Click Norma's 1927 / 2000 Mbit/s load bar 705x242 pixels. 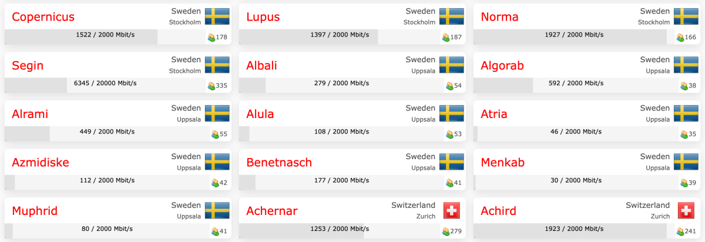click(573, 35)
